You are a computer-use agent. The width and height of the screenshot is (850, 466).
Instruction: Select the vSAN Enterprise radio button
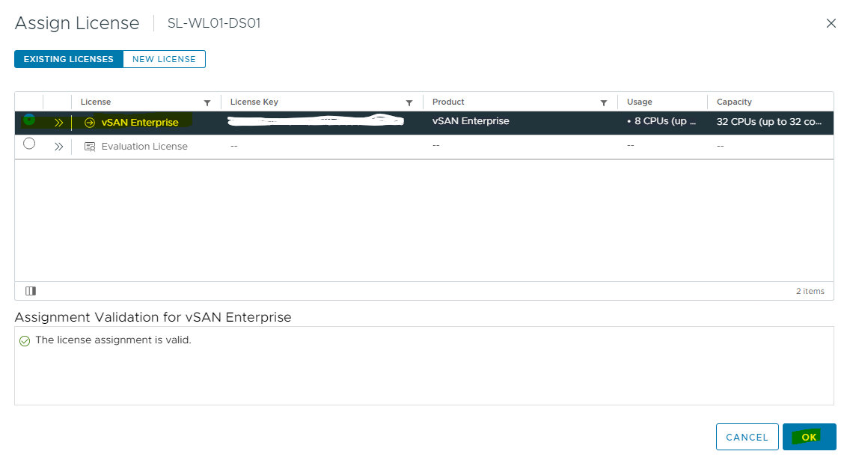(x=29, y=120)
